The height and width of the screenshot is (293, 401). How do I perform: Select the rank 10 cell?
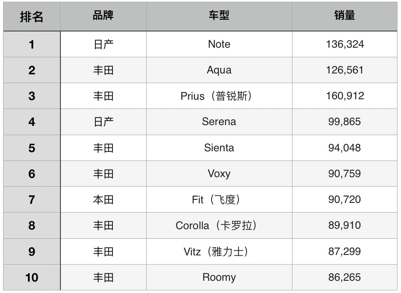pyautogui.click(x=32, y=277)
